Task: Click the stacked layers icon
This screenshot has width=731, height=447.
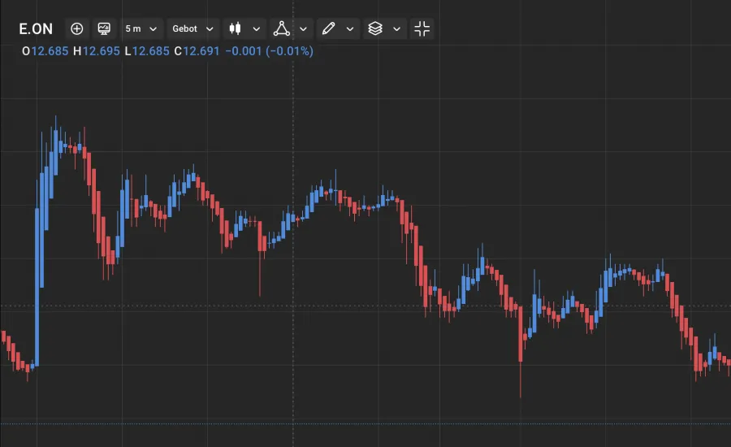Action: [x=374, y=29]
